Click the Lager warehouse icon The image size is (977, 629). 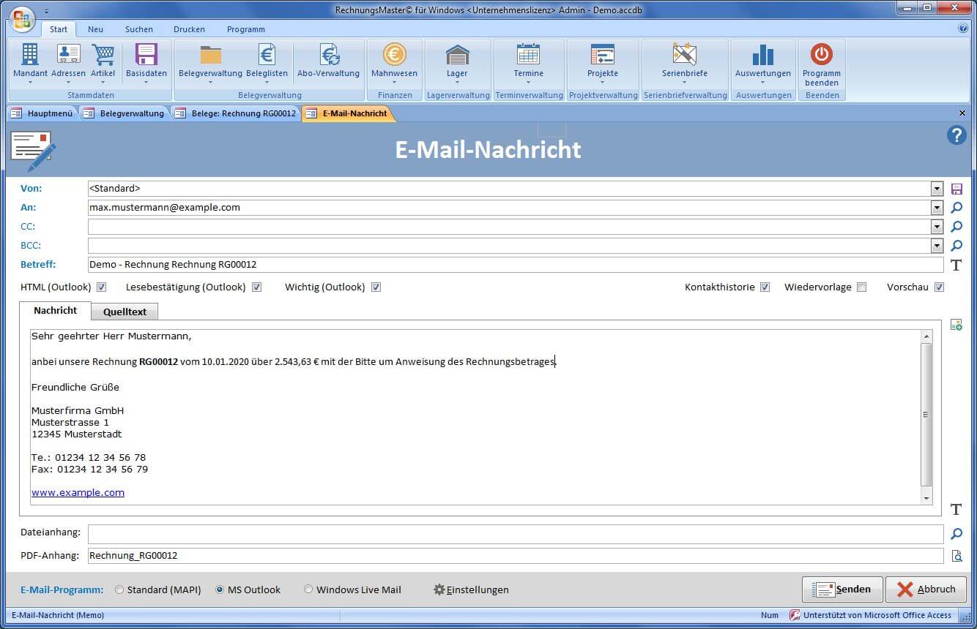point(457,56)
